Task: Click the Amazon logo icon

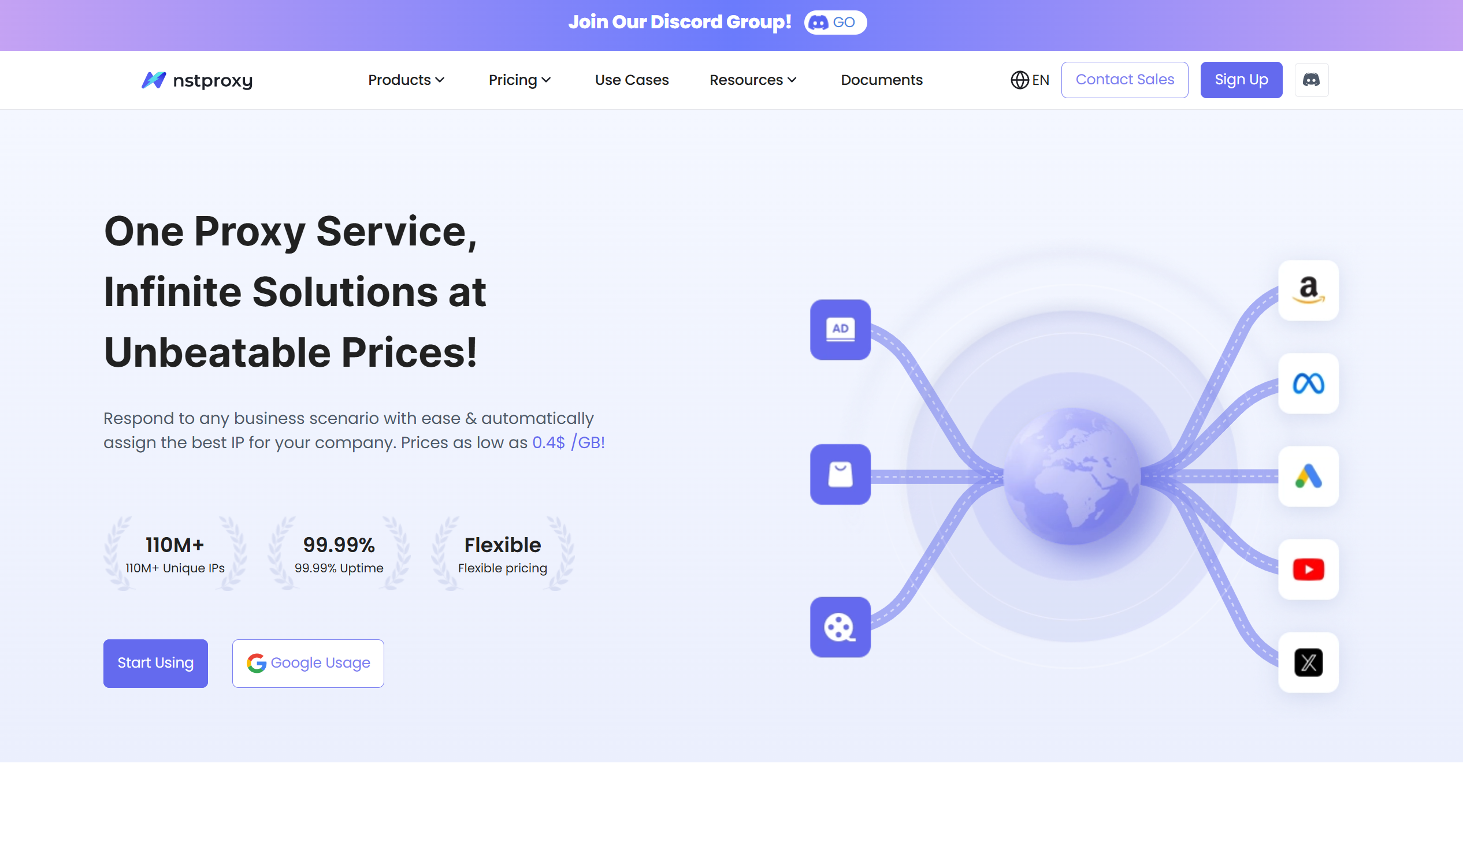Action: pos(1308,290)
